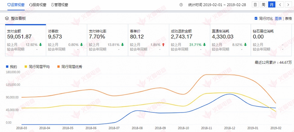Switch to 图表 view
This screenshot has width=294, height=132.
[278, 18]
